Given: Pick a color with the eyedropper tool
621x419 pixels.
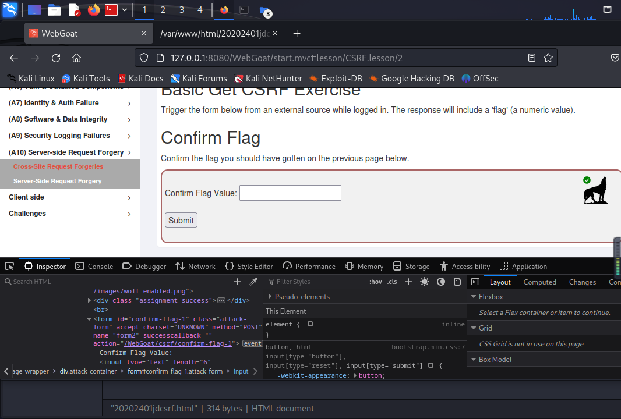Looking at the screenshot, I should tap(253, 282).
